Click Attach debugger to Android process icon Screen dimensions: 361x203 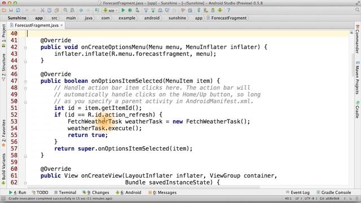click(x=138, y=10)
